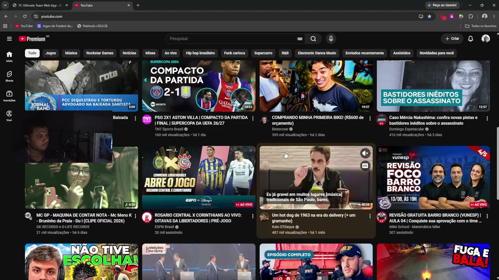Unmute the hot dog video preview
This screenshot has height=280, width=499.
pos(365,154)
